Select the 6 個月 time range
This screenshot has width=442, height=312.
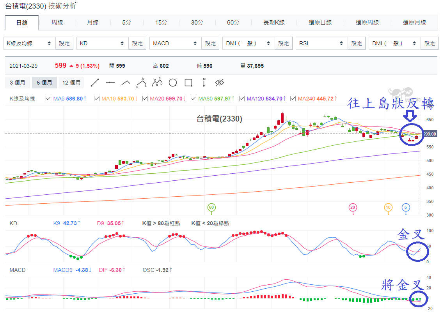[x=44, y=83]
